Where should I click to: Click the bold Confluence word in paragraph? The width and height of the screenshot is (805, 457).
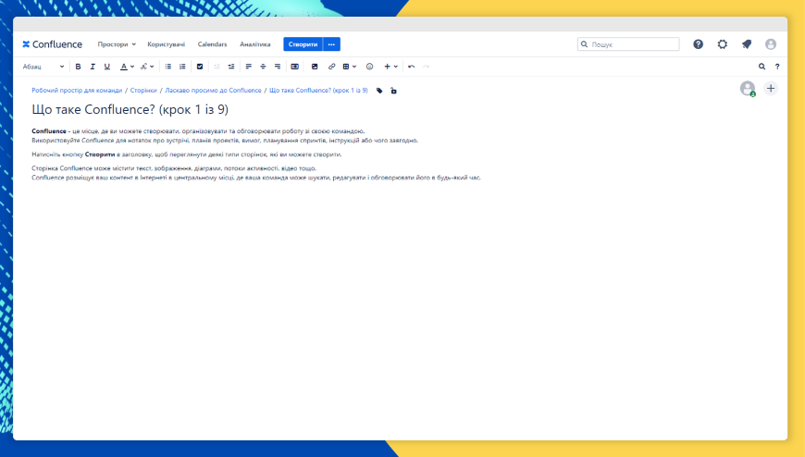(49, 131)
